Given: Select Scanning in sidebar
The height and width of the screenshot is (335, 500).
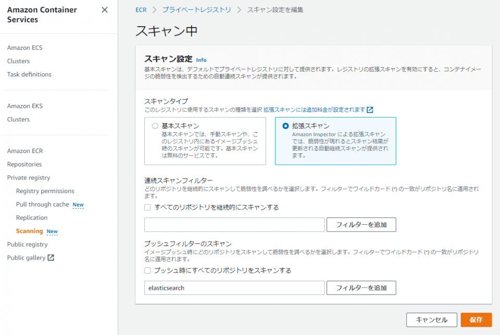Looking at the screenshot, I should 29,231.
